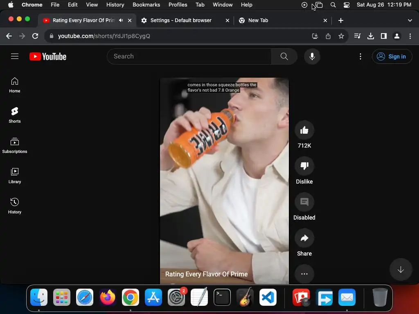Viewport: 419px width, 314px height.
Task: Focus the YouTube Search field
Action: point(189,56)
